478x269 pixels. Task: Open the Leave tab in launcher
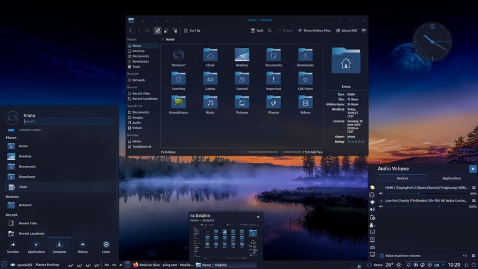[x=106, y=247]
